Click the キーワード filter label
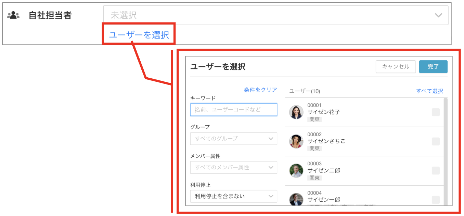 pyautogui.click(x=203, y=98)
